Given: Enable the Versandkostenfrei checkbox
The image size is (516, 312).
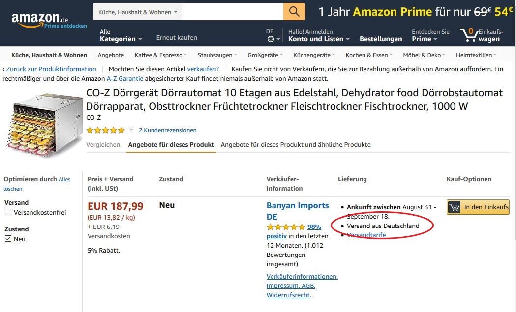Looking at the screenshot, I should point(8,212).
